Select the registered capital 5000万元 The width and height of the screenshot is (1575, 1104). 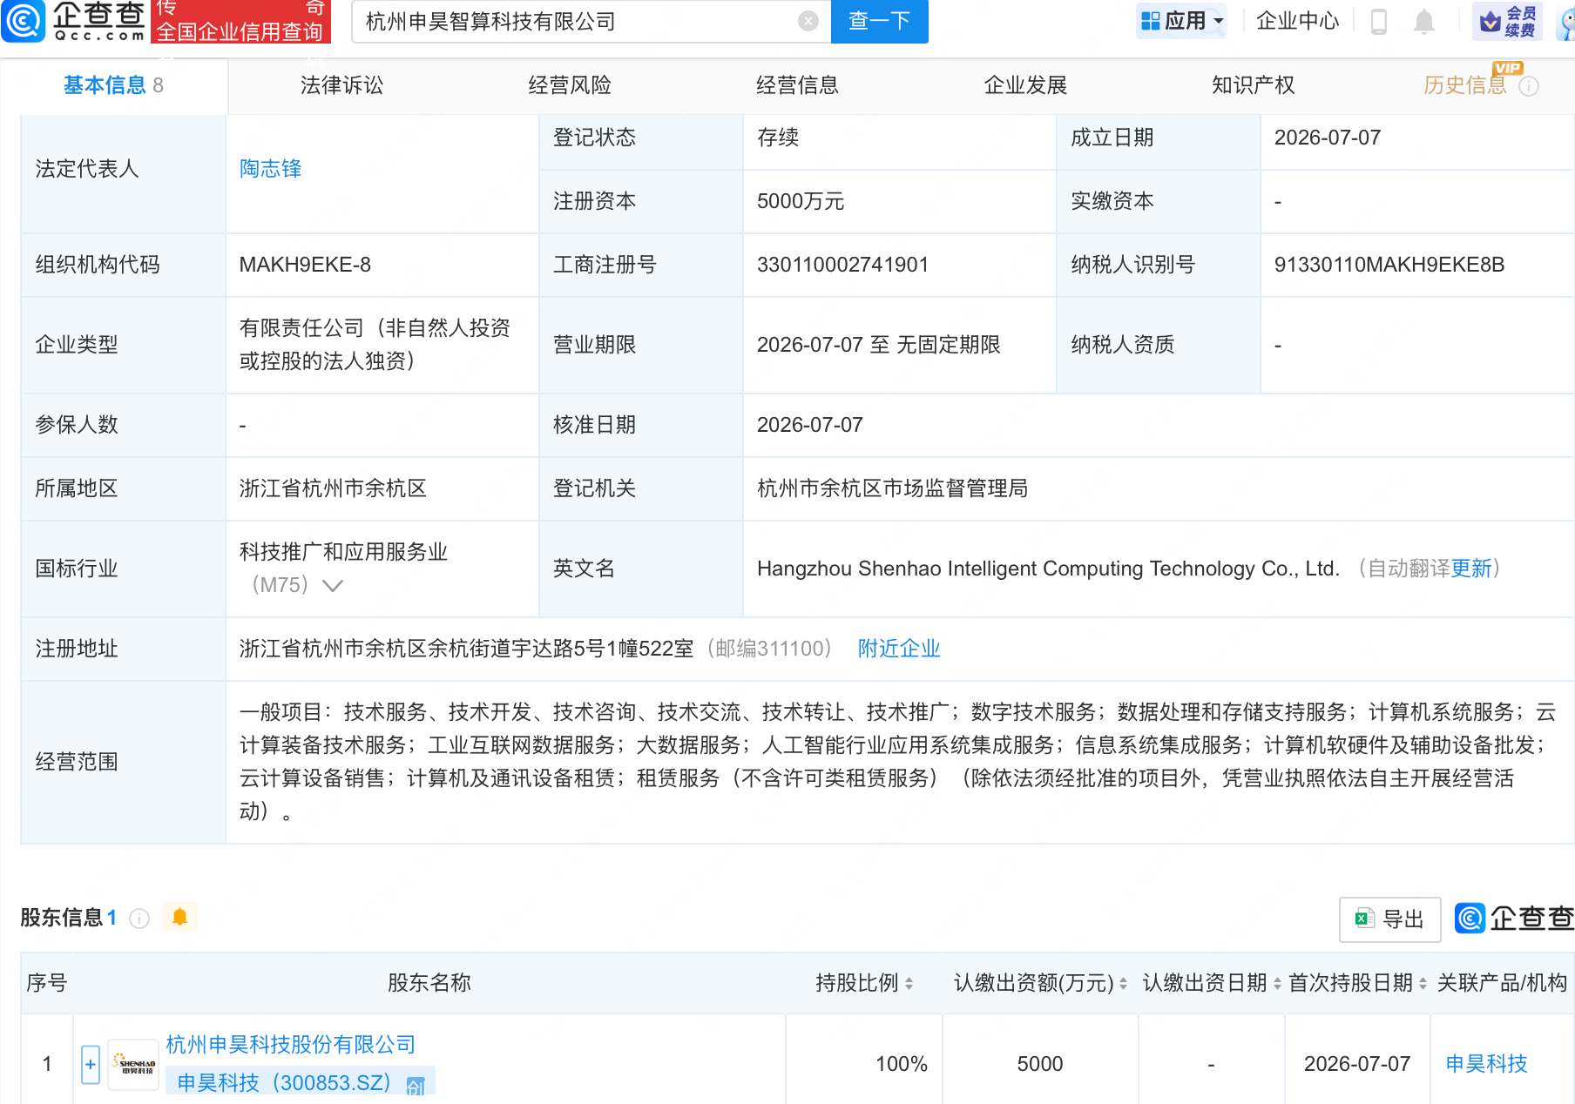801,201
